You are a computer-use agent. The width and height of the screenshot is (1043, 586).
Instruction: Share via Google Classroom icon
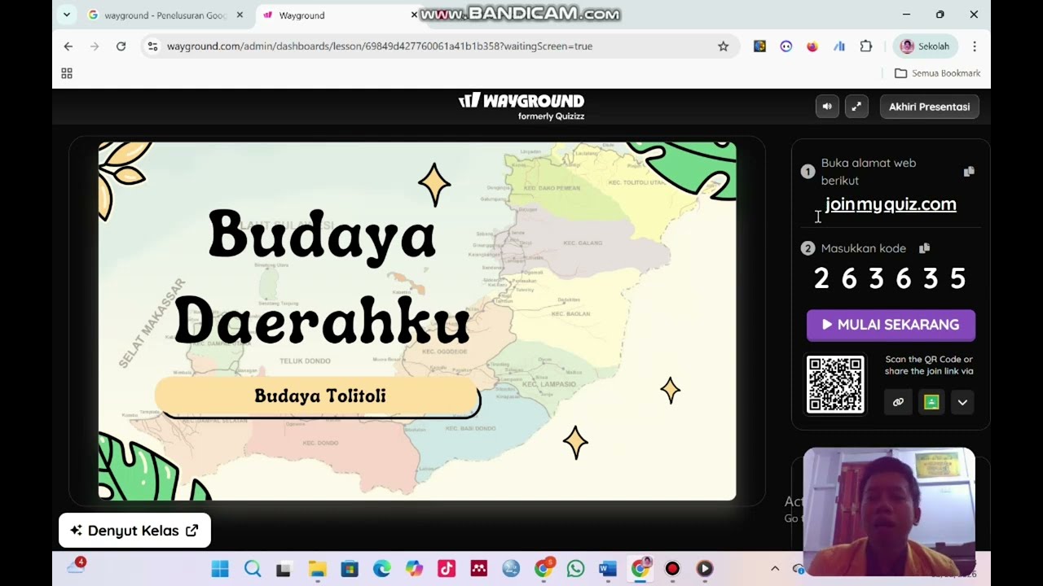click(931, 402)
